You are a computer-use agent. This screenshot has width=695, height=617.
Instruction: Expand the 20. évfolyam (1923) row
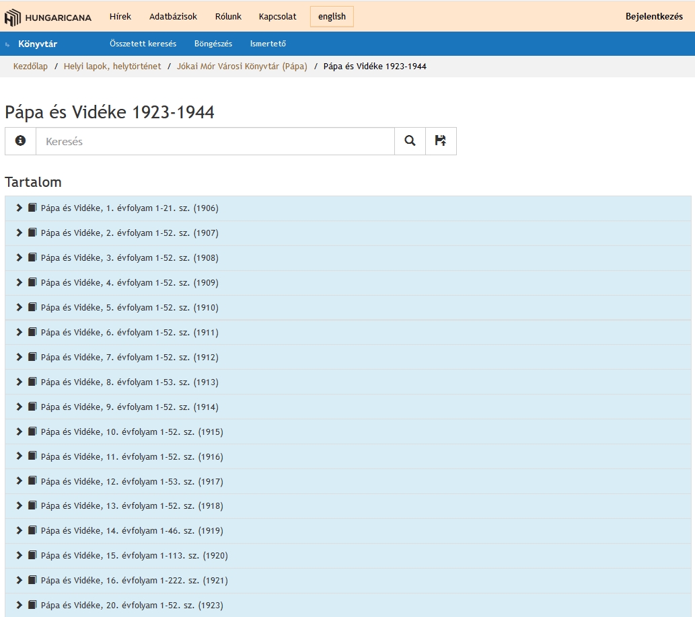point(19,605)
